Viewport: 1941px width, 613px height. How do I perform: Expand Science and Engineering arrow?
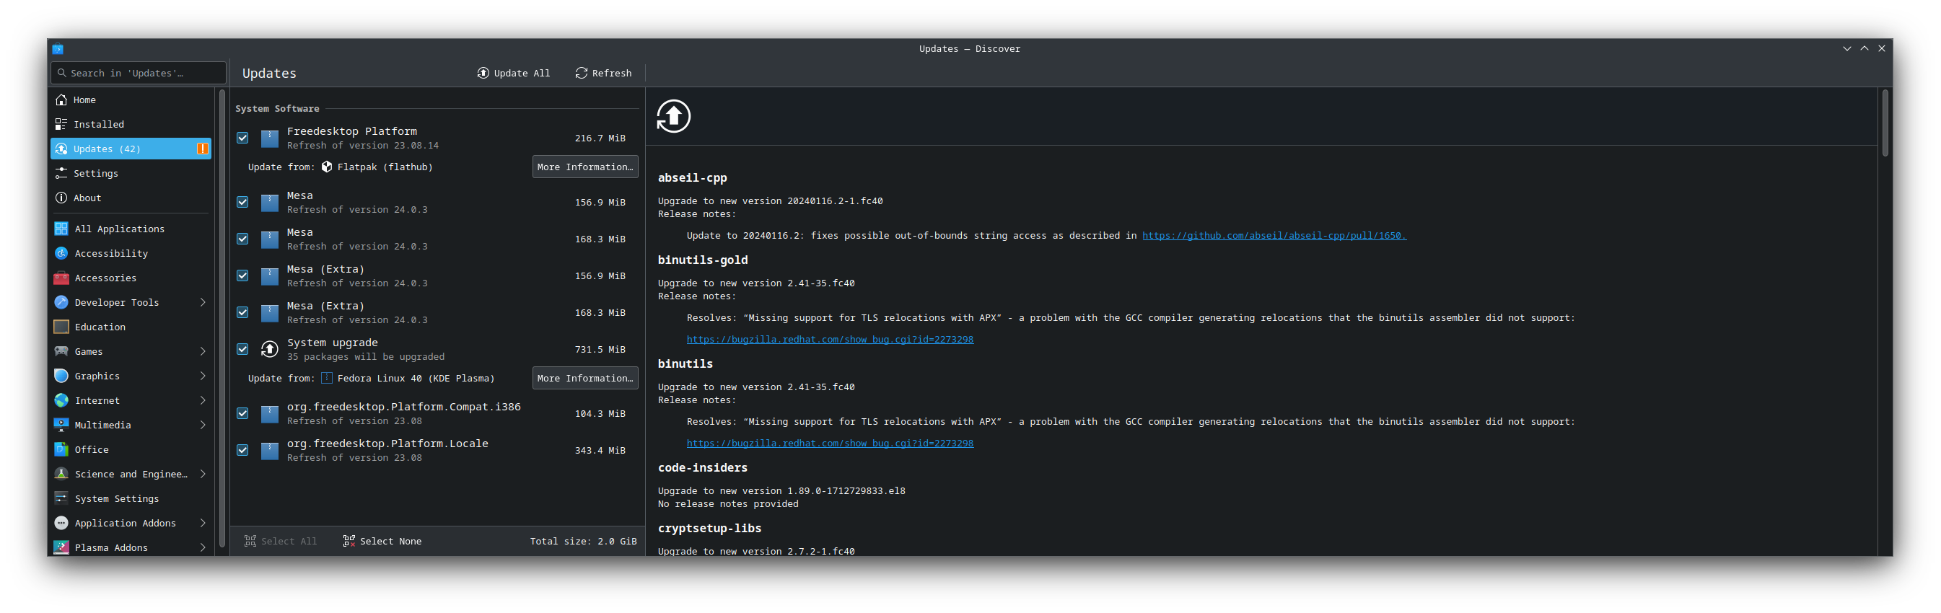click(203, 474)
